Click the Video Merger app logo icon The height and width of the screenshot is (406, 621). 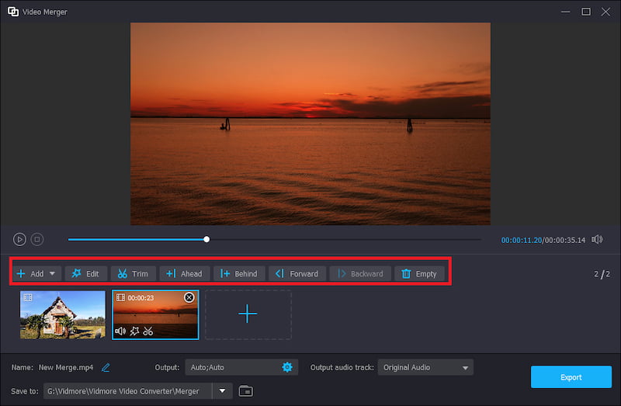(13, 12)
